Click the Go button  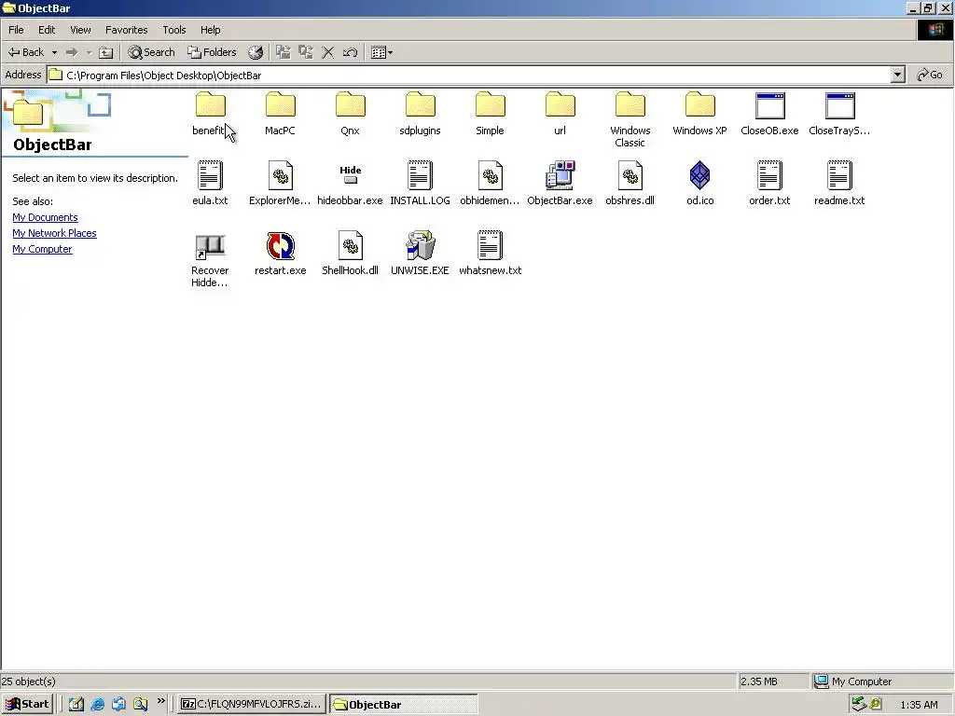click(x=930, y=75)
